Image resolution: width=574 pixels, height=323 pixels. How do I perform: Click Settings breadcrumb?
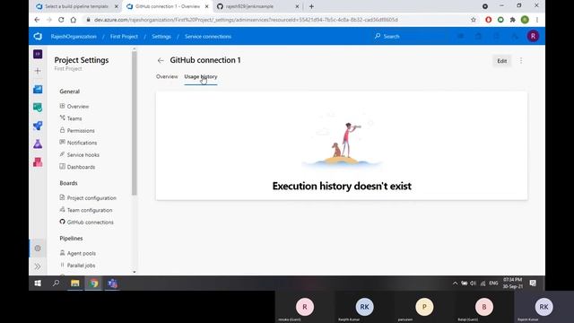click(x=161, y=36)
